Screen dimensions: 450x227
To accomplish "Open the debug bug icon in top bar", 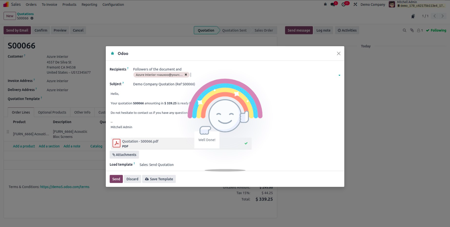I will coord(325,4).
